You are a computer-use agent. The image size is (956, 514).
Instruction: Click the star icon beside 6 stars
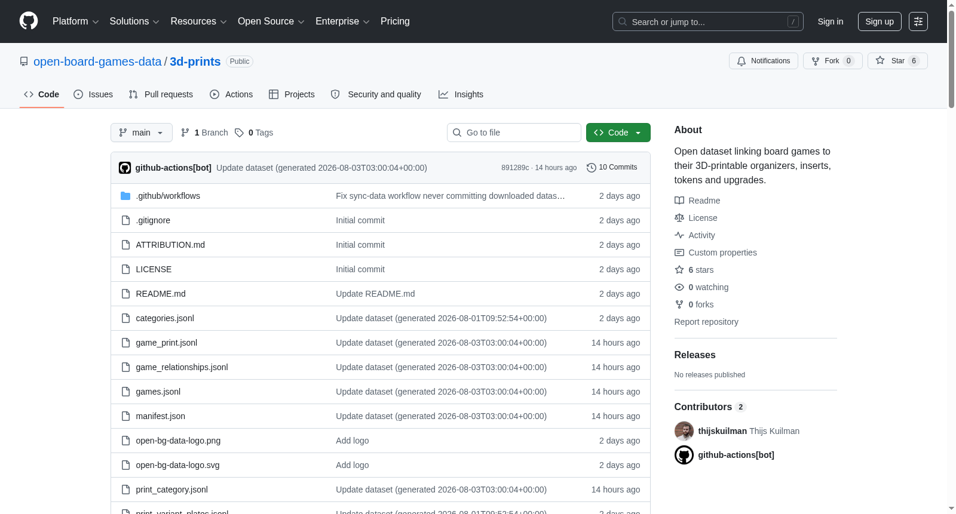[679, 270]
